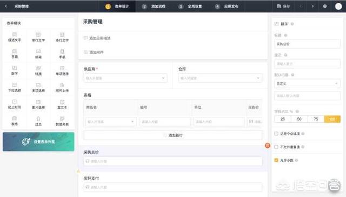This screenshot has width=346, height=197.
Task: Open the help question-mark icon in top bar
Action: (x=325, y=6)
